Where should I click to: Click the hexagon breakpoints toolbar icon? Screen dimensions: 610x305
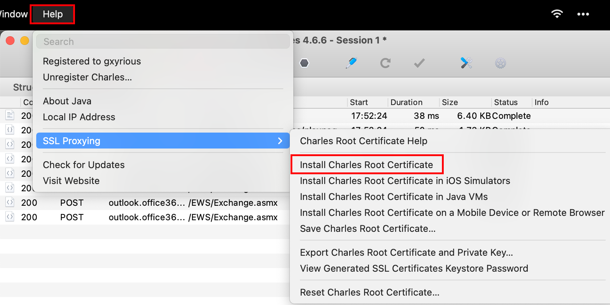[x=304, y=63]
